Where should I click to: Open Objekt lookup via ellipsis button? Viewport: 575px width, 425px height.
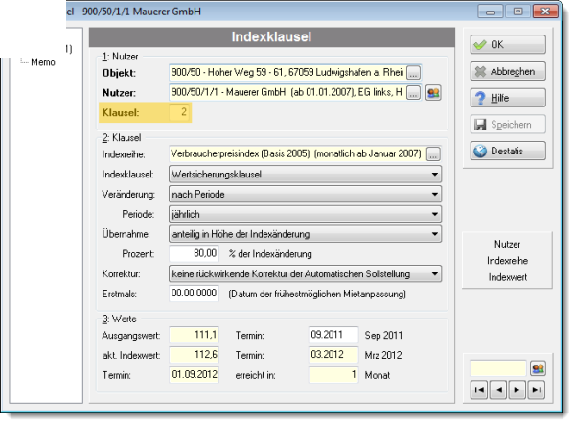point(413,73)
